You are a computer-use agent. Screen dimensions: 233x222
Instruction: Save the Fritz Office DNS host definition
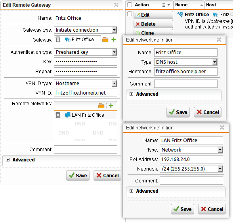point(178,112)
